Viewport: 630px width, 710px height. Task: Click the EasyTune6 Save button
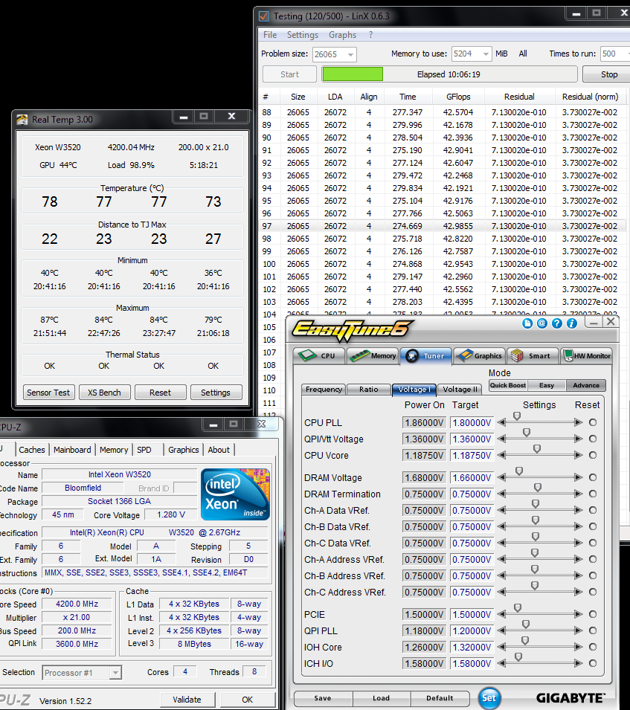(x=323, y=698)
